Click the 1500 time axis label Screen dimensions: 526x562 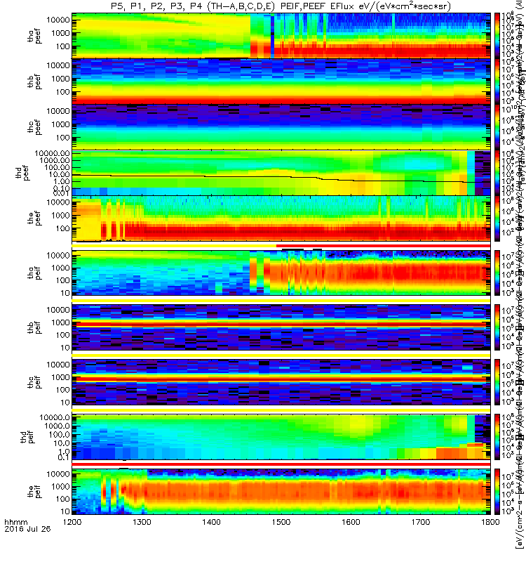281,522
